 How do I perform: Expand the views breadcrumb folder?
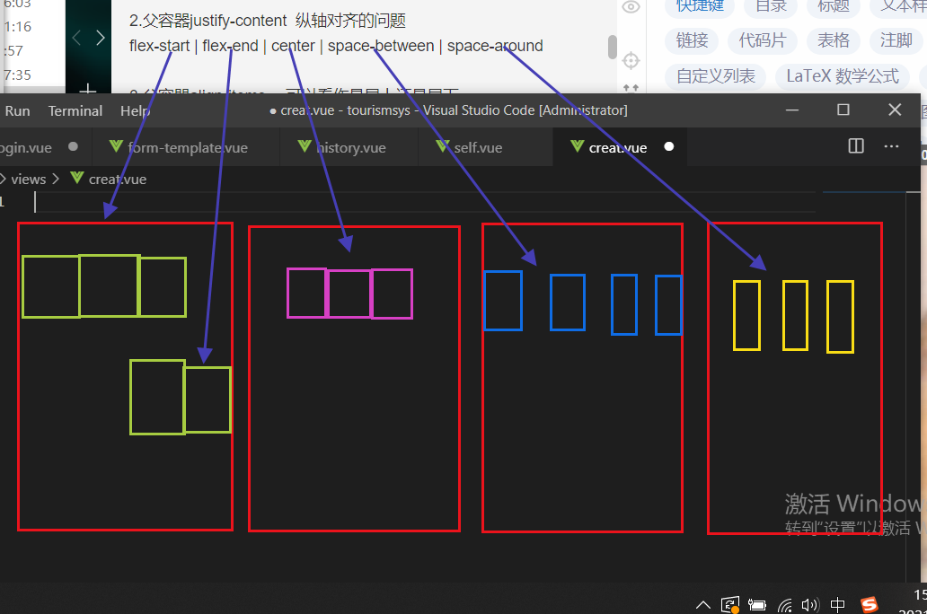click(x=28, y=179)
